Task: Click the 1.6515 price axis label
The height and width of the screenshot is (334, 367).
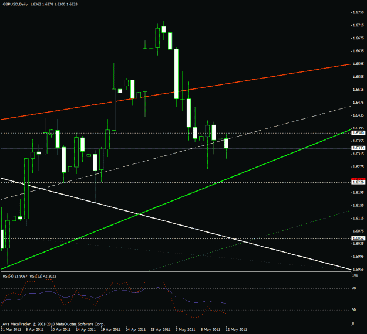Action: (359, 90)
